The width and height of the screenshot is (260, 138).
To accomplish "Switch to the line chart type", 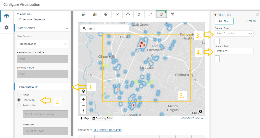I will pyautogui.click(x=117, y=14).
